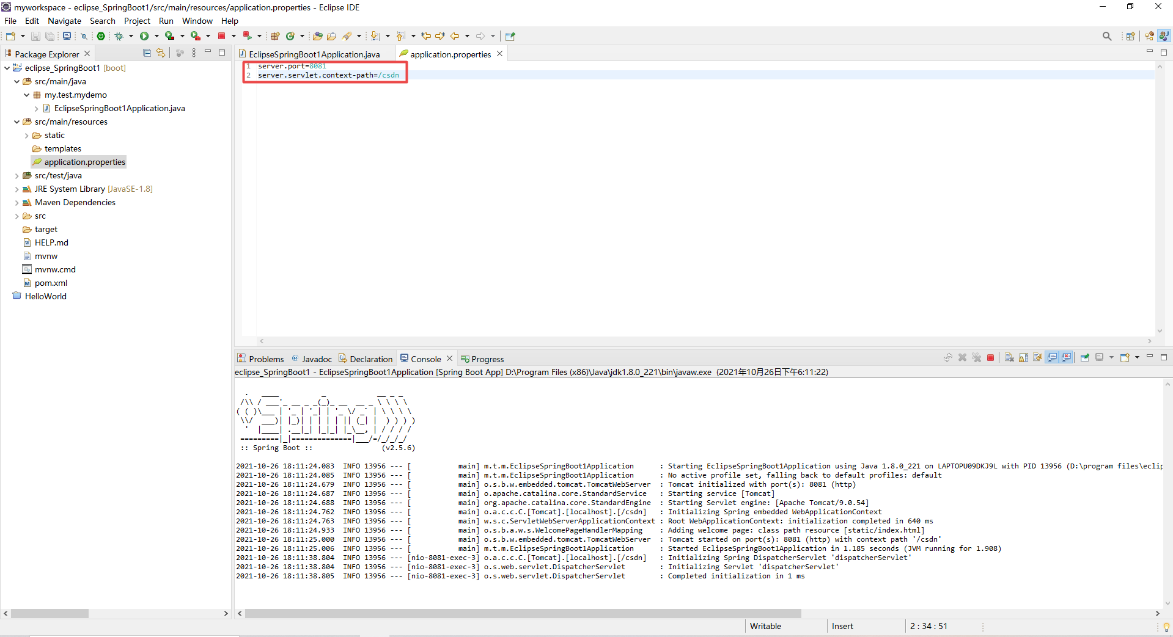Open the Window menu
This screenshot has width=1173, height=637.
(x=197, y=21)
